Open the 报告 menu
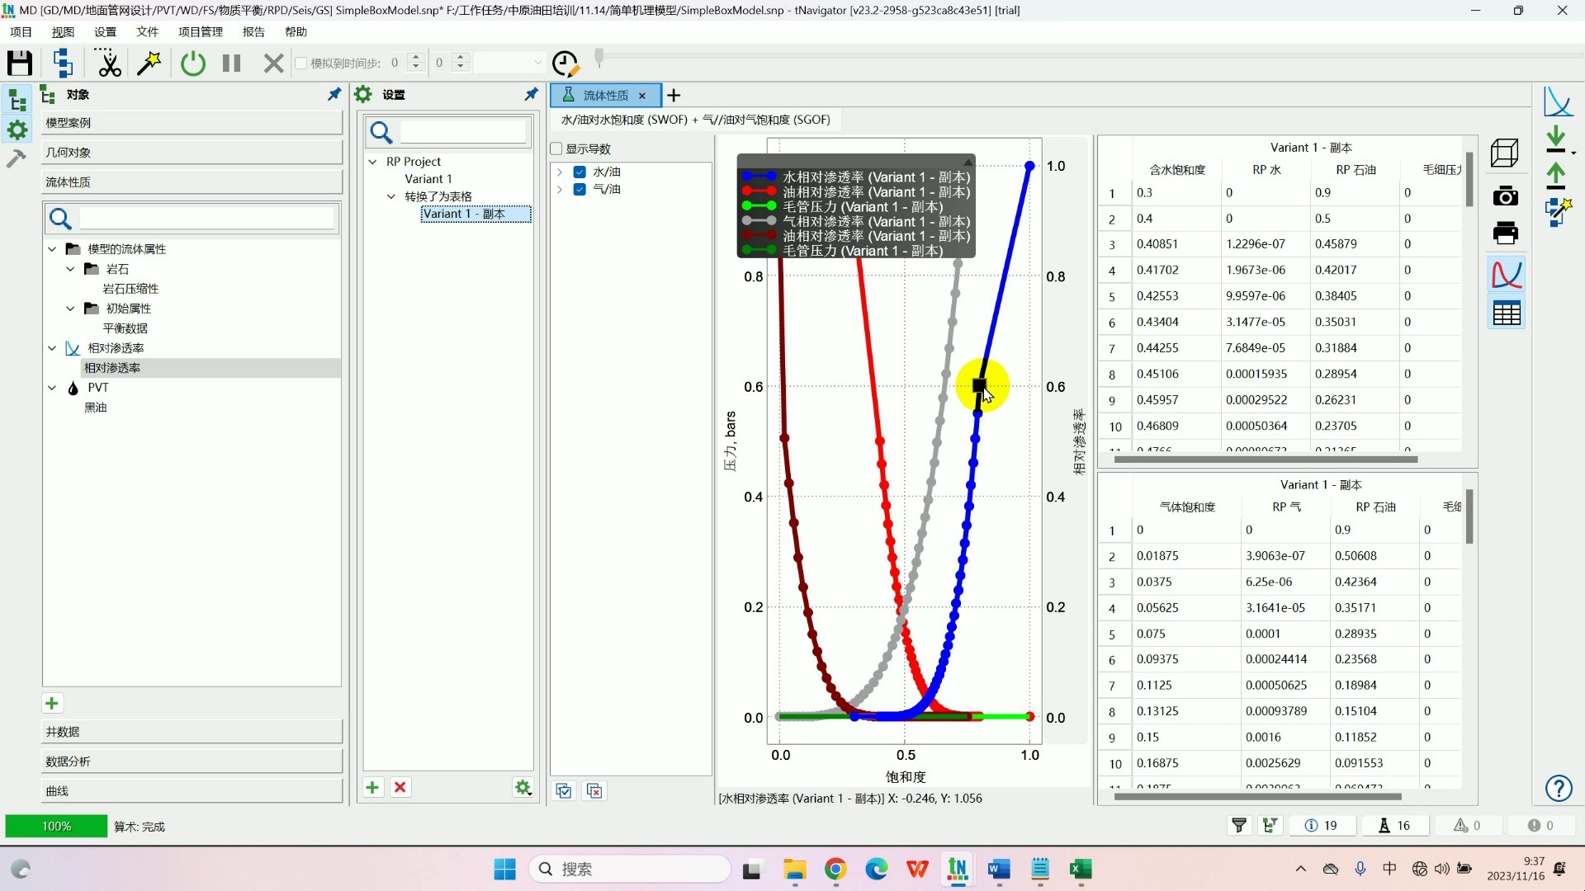This screenshot has width=1585, height=891. [253, 31]
